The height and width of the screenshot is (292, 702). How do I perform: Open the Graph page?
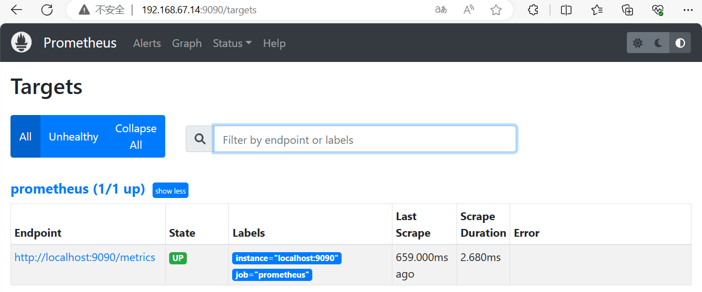(x=187, y=43)
